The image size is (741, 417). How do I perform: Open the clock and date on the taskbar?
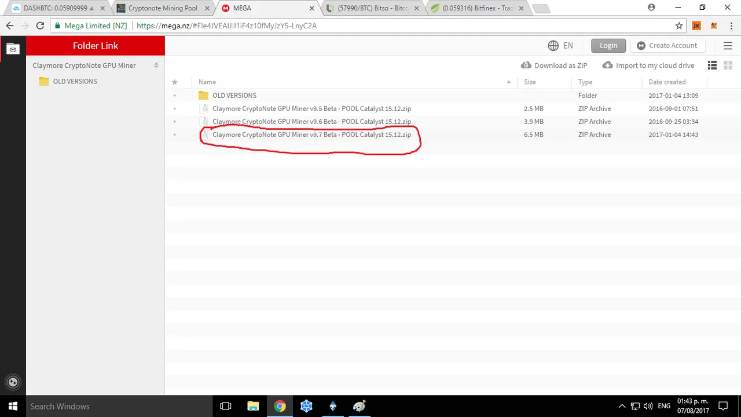coord(692,406)
